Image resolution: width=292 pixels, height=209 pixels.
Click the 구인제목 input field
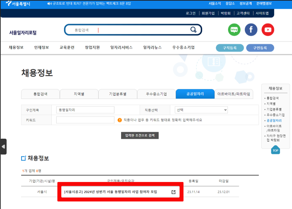point(85,110)
